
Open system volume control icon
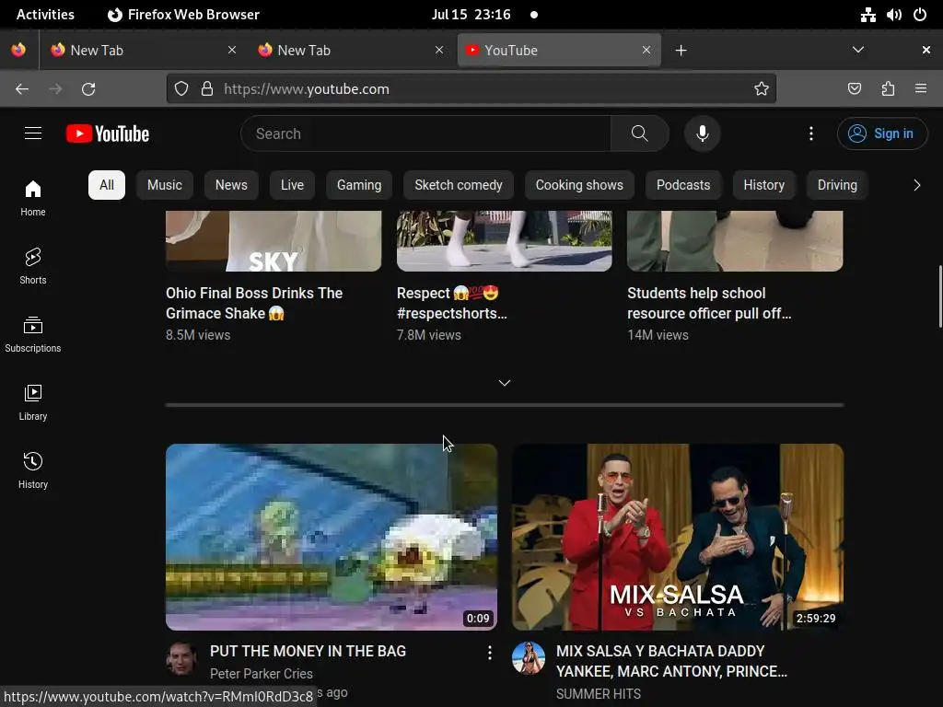[x=893, y=15]
